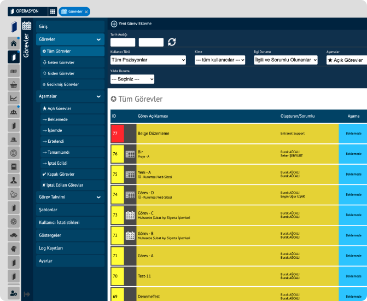Screen dimensions: 367x301
Task: Open the shopping basket sidebar module
Action: [14, 85]
